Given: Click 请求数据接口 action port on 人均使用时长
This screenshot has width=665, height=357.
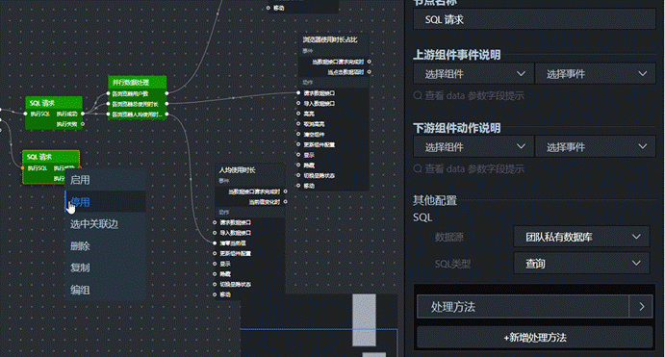Looking at the screenshot, I should [x=215, y=222].
